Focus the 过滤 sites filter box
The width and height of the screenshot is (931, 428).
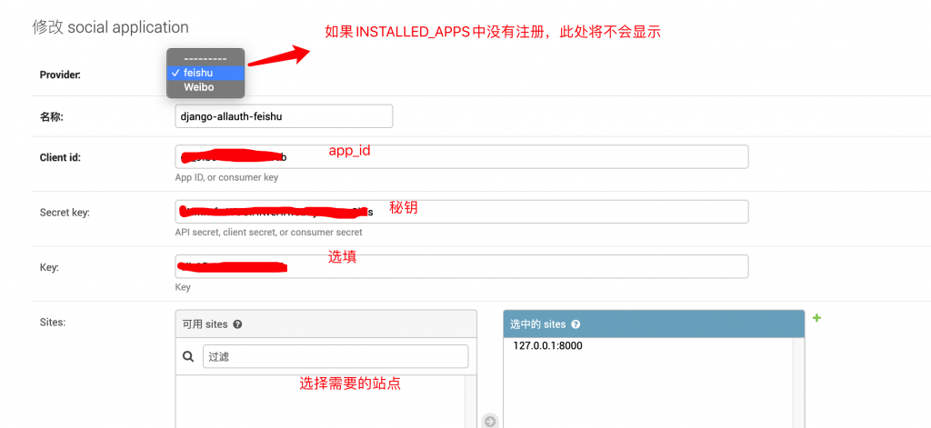point(335,357)
